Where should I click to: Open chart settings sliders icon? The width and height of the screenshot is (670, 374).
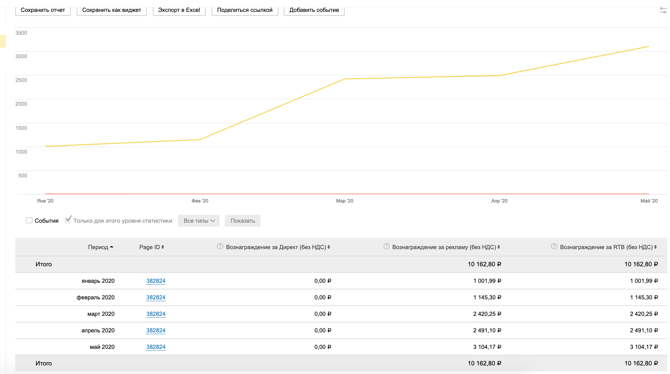663,10
